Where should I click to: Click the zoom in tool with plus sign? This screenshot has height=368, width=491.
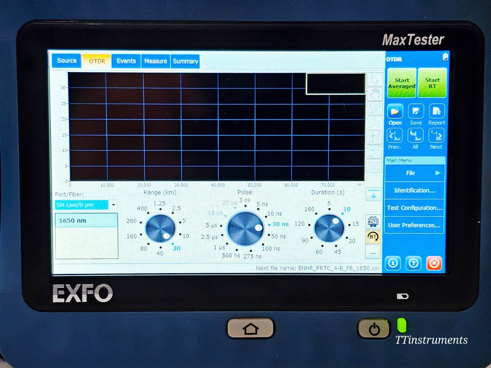click(x=374, y=137)
